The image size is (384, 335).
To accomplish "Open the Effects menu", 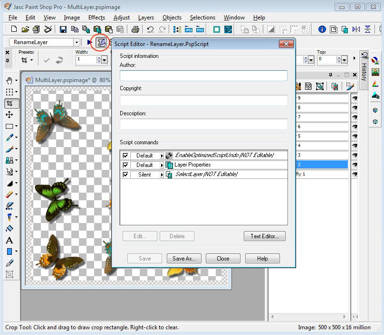I will pos(96,18).
